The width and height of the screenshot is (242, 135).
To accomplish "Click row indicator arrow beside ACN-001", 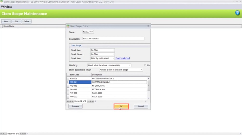I will [68, 82].
